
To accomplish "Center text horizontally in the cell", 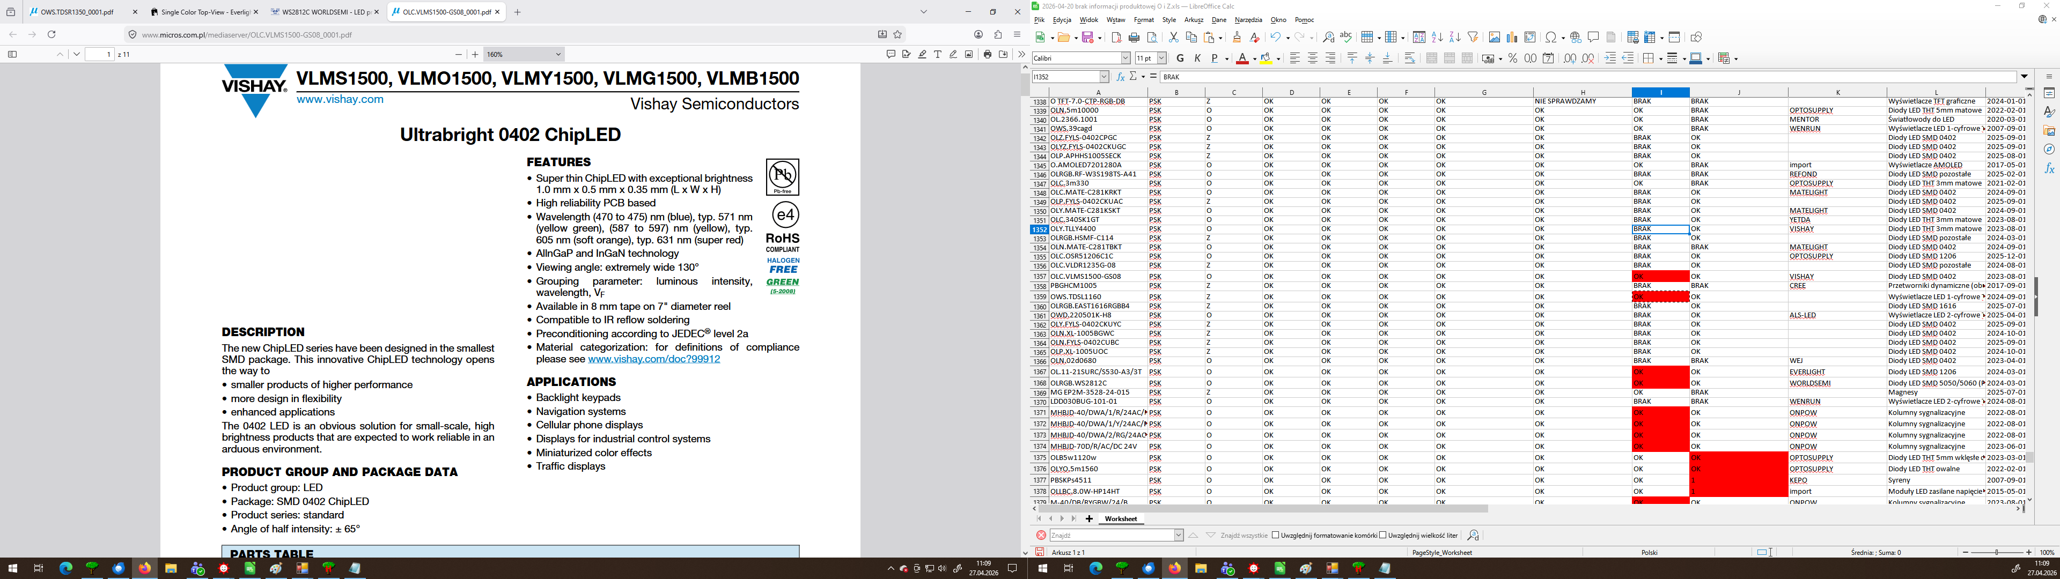I will coord(1312,58).
